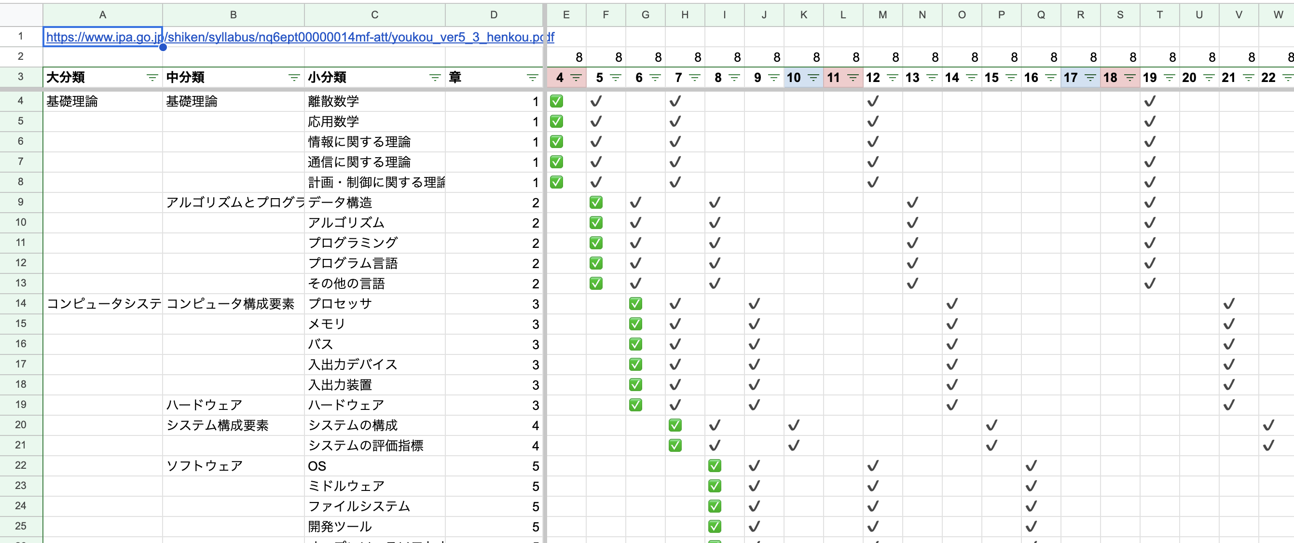Click the filter icon in column 19 header
Image resolution: width=1294 pixels, height=543 pixels.
tap(1169, 78)
